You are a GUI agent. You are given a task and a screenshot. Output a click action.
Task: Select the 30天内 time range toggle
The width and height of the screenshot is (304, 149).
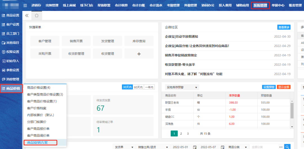[127, 87]
